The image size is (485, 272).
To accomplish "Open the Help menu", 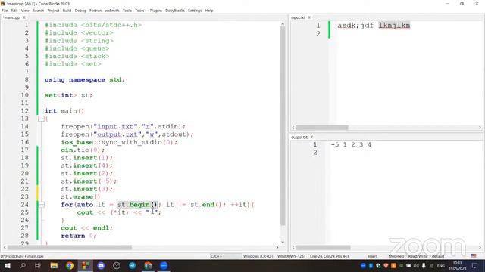I will point(209,11).
